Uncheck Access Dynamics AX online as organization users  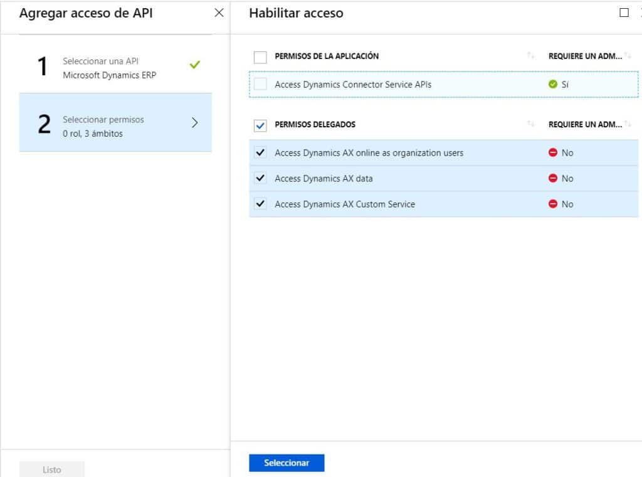(x=260, y=153)
